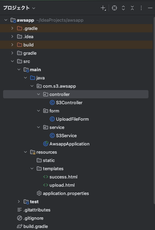Select the .gitignore file

[33, 218]
